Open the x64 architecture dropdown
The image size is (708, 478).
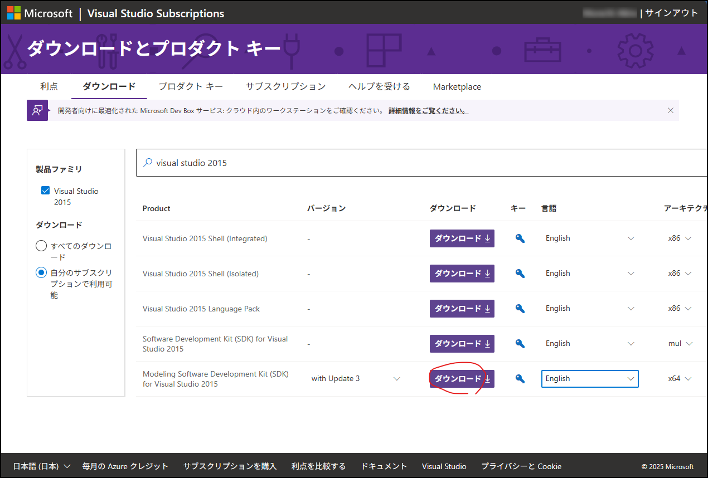click(x=680, y=379)
